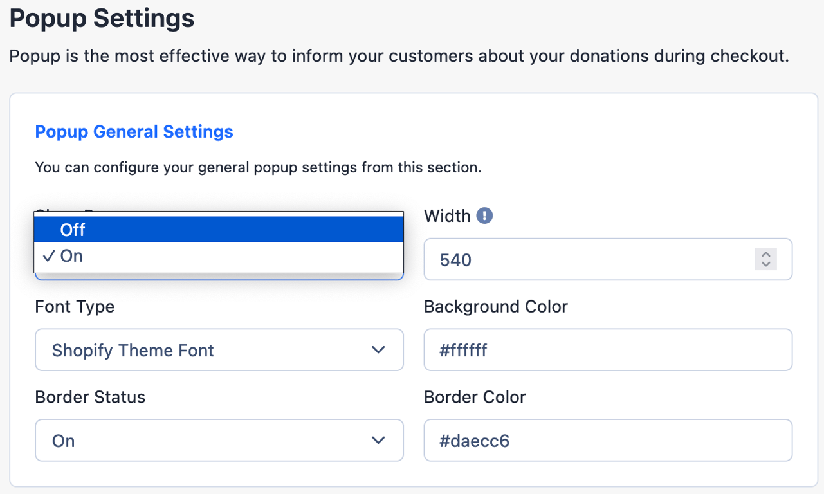
Task: Click the Background Color field with #ffffff
Action: tap(608, 350)
